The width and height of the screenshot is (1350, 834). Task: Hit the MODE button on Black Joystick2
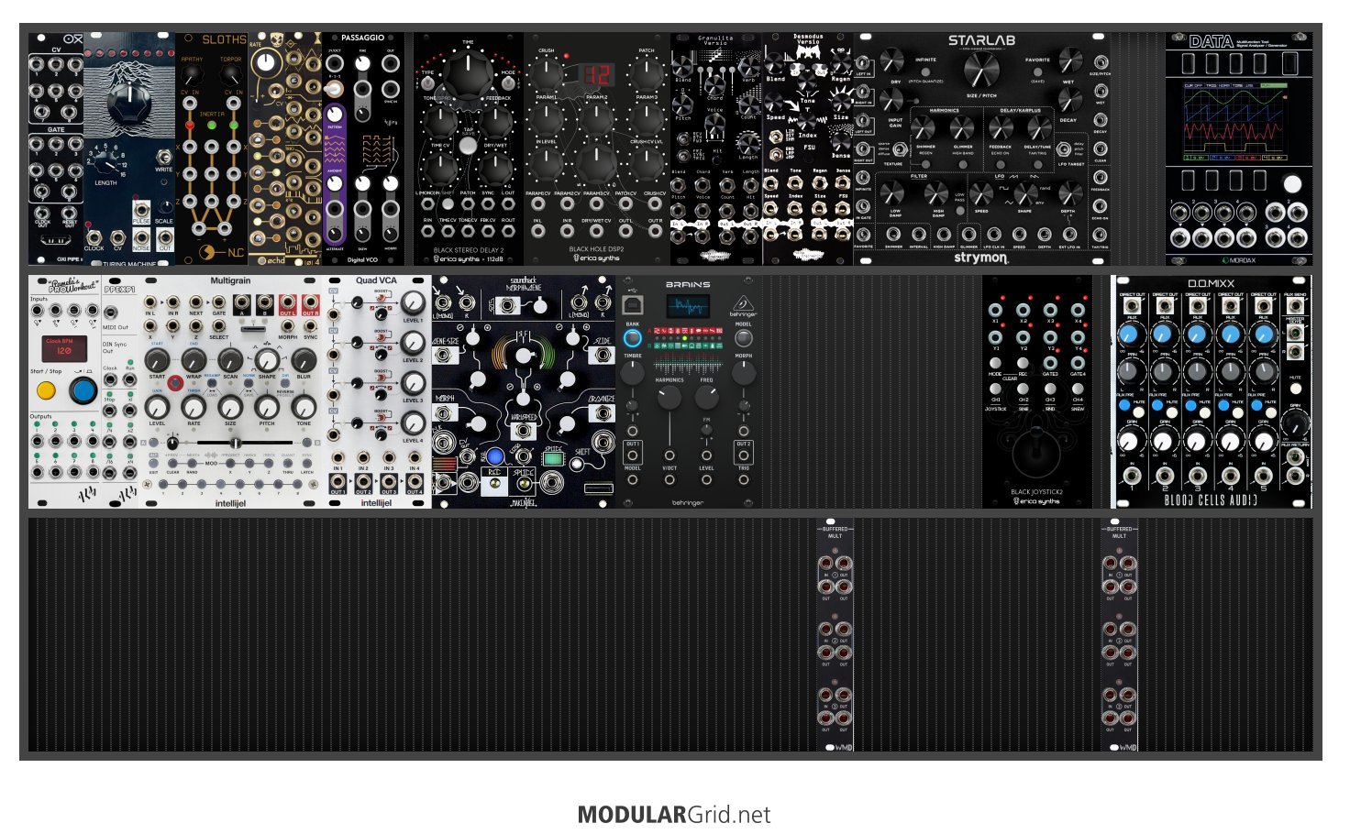[996, 363]
